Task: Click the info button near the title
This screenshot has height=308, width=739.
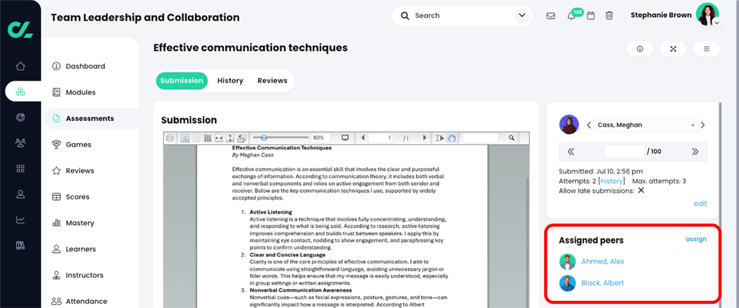Action: pos(640,49)
